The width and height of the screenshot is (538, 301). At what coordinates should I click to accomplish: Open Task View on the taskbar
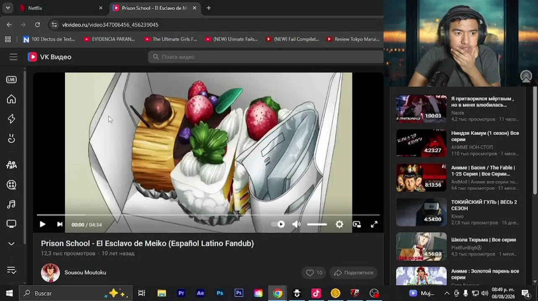coord(142,293)
